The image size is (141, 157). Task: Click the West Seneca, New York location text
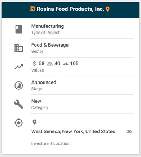[73, 131]
